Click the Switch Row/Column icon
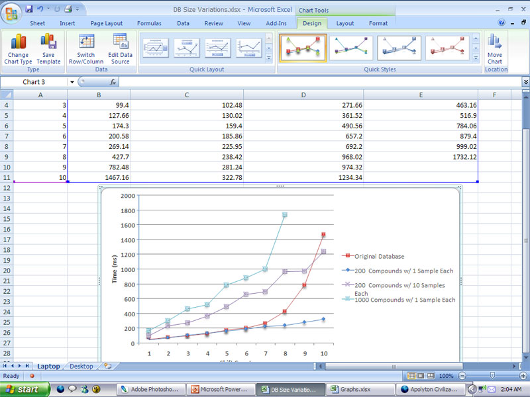The width and height of the screenshot is (530, 397). 86,42
